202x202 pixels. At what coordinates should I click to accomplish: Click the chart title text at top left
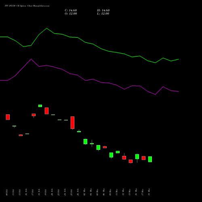27,6
